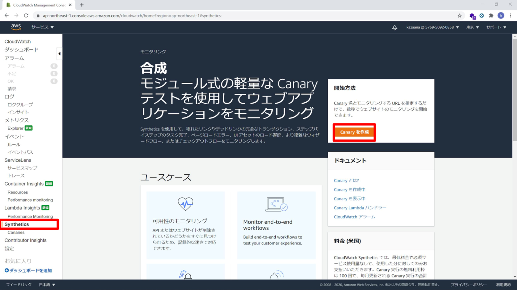Open the Canary とは? documentation link
517x290 pixels.
pos(346,180)
